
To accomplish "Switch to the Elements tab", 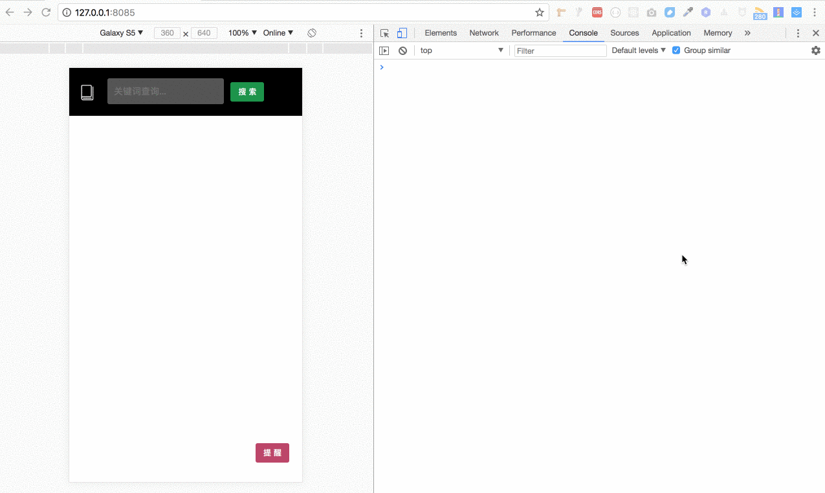I will (x=441, y=33).
